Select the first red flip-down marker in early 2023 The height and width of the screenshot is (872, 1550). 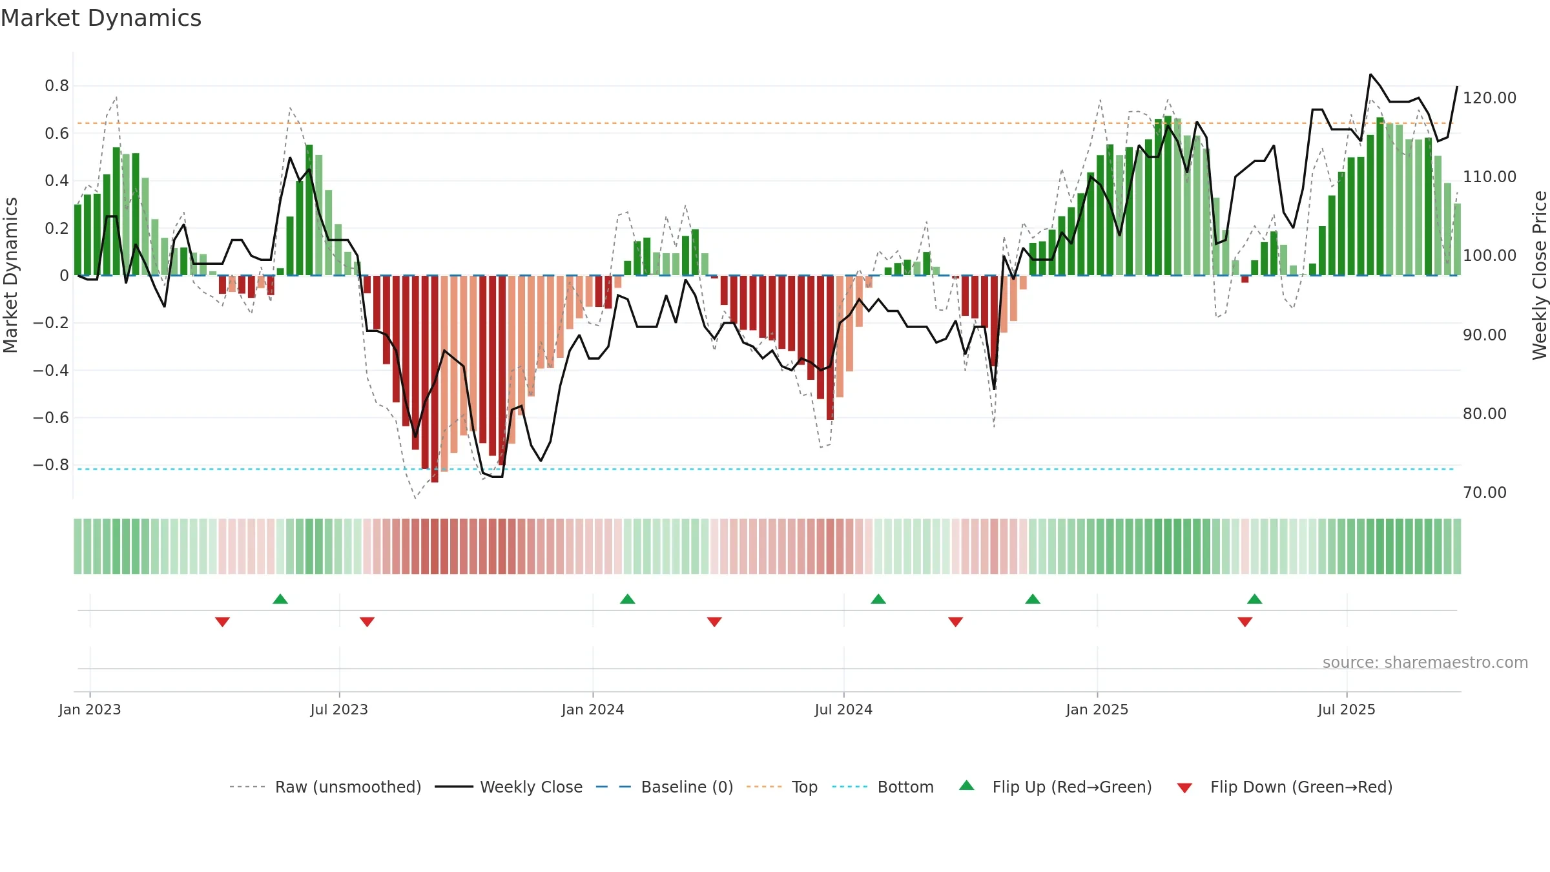coord(222,621)
